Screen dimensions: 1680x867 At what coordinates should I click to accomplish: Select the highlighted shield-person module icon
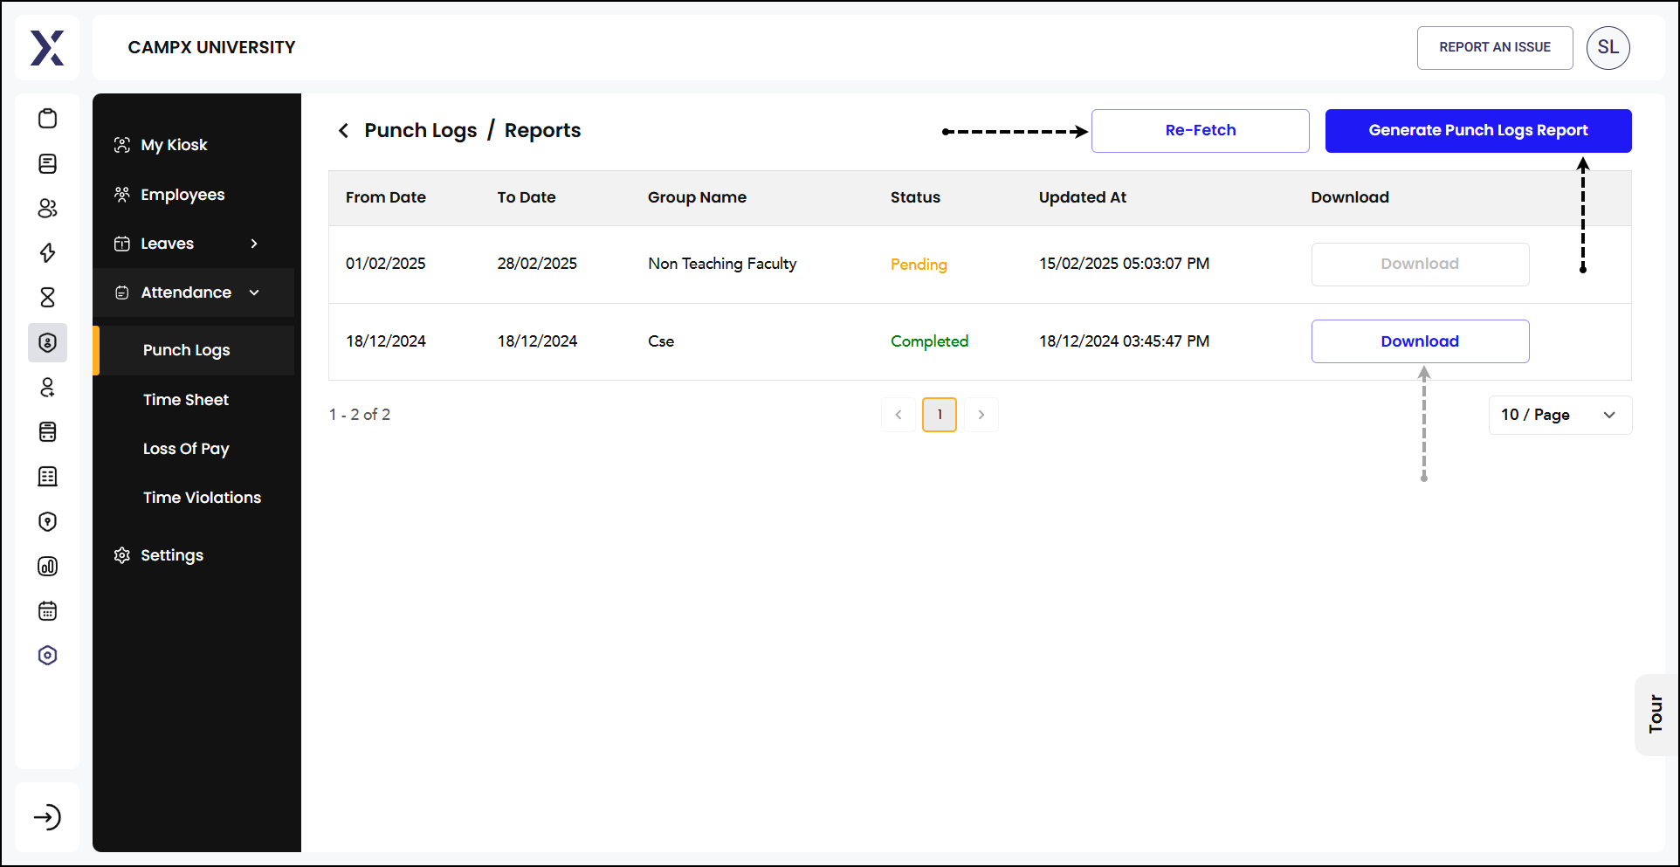[48, 342]
